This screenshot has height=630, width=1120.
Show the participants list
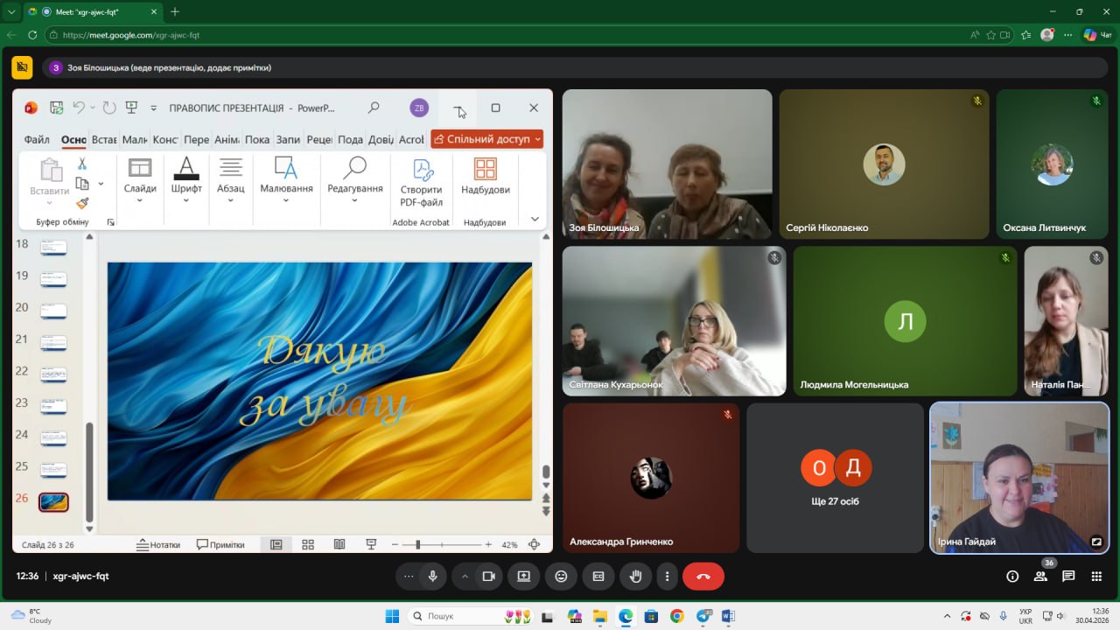pos(1040,577)
